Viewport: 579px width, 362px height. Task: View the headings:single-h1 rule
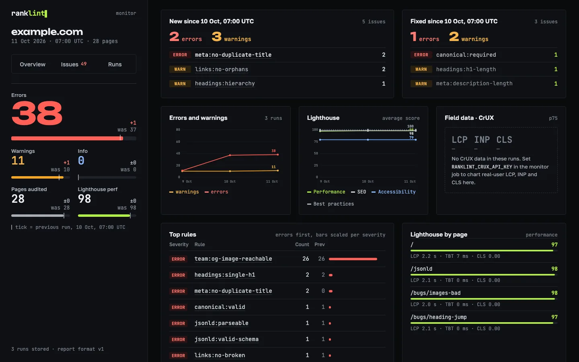pyautogui.click(x=225, y=275)
